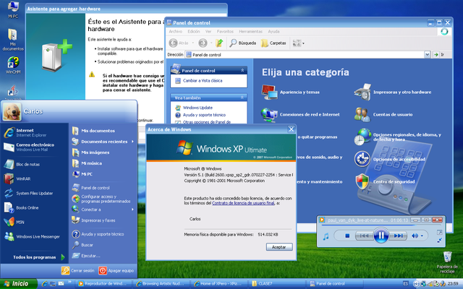The width and height of the screenshot is (463, 289).
Task: Toggle media player video window button
Action: pos(440,241)
